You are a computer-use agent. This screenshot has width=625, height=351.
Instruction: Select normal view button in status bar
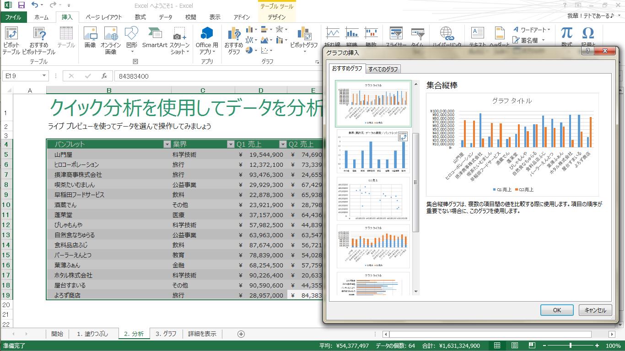[497, 346]
